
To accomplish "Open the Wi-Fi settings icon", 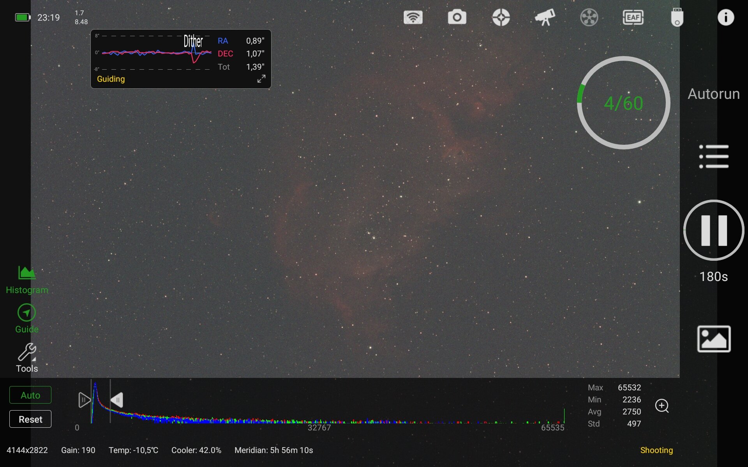I will coord(413,18).
